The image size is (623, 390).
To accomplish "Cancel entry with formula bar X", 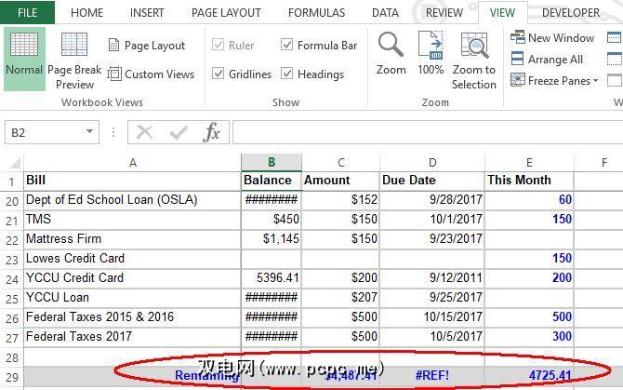I will (x=144, y=132).
